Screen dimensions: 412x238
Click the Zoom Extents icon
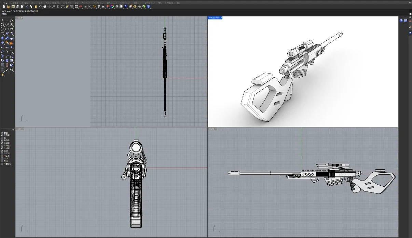(x=63, y=6)
